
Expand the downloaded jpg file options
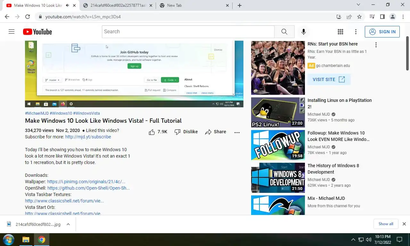68,224
